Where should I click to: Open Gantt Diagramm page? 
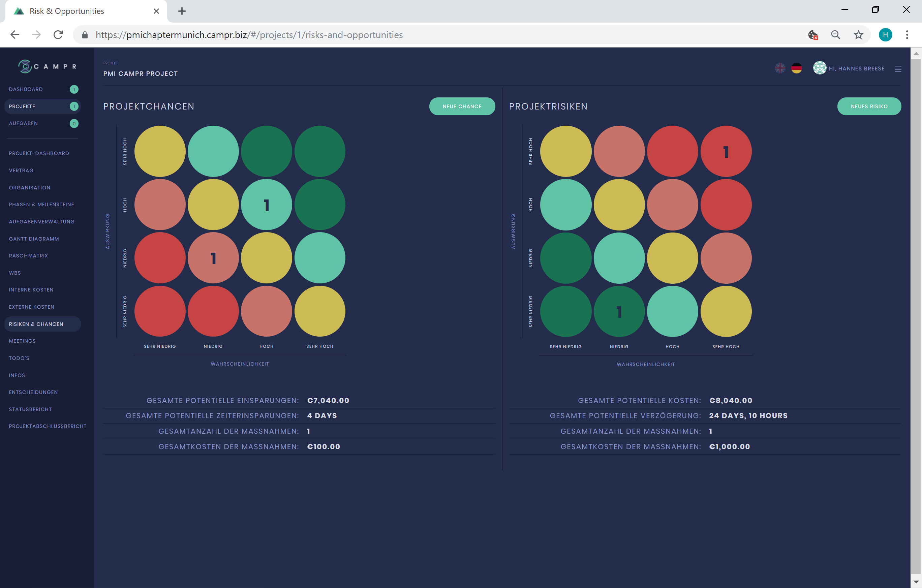(34, 239)
